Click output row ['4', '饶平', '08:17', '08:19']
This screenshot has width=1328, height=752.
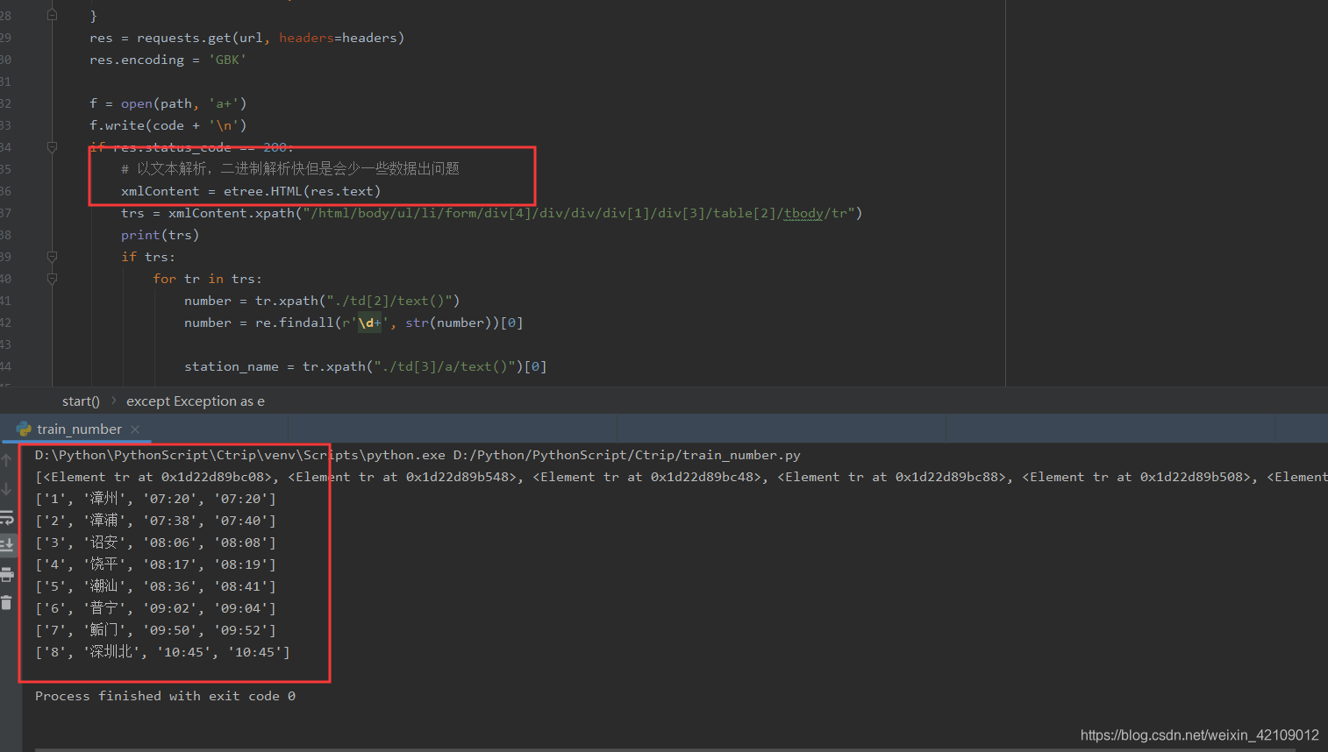click(x=155, y=564)
